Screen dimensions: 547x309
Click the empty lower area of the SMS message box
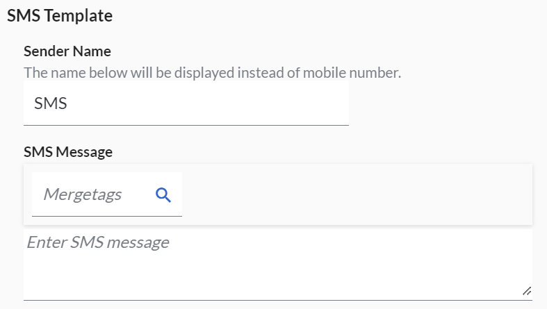tap(278, 281)
